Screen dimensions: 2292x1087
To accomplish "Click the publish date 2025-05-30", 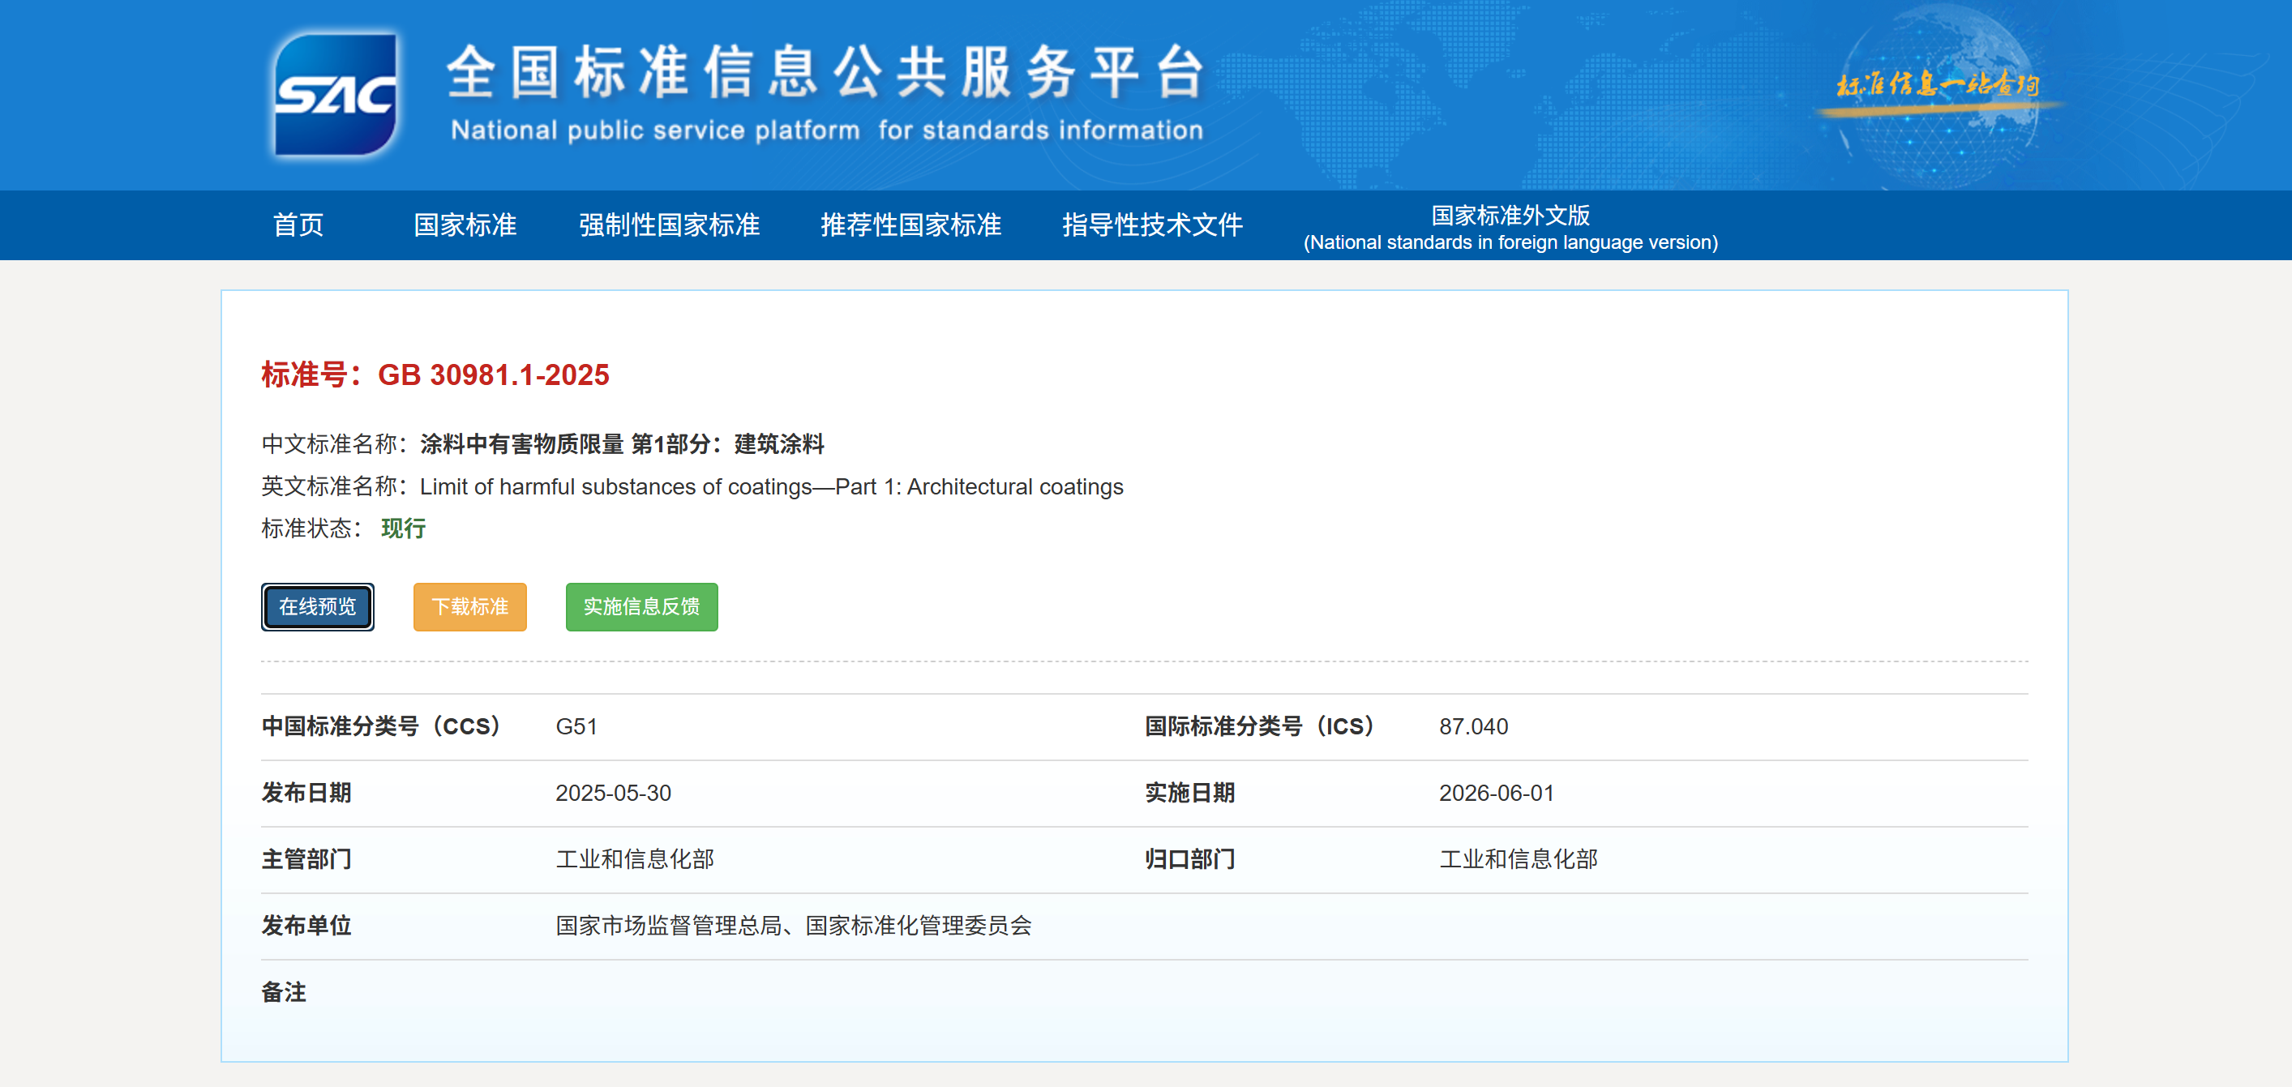I will pos(613,794).
